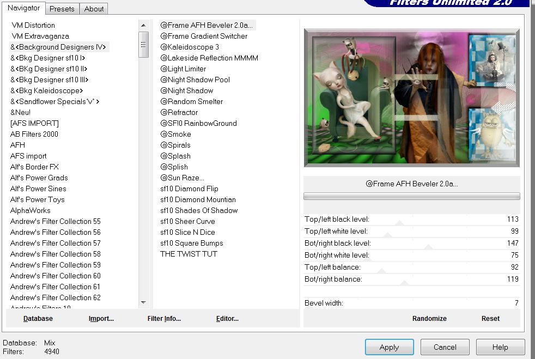The image size is (535, 359).
Task: Choose @Lakeside Reflection MMMM filter
Action: pos(209,58)
